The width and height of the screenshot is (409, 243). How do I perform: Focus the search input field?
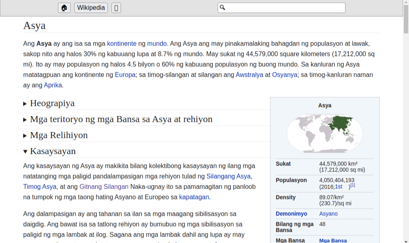[x=285, y=8]
